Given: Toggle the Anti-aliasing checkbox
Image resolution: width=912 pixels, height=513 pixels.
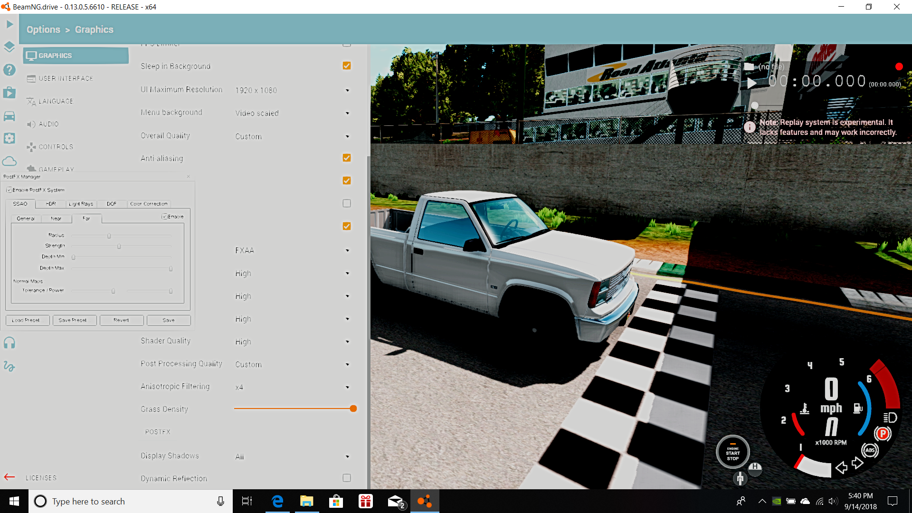Looking at the screenshot, I should (x=347, y=158).
